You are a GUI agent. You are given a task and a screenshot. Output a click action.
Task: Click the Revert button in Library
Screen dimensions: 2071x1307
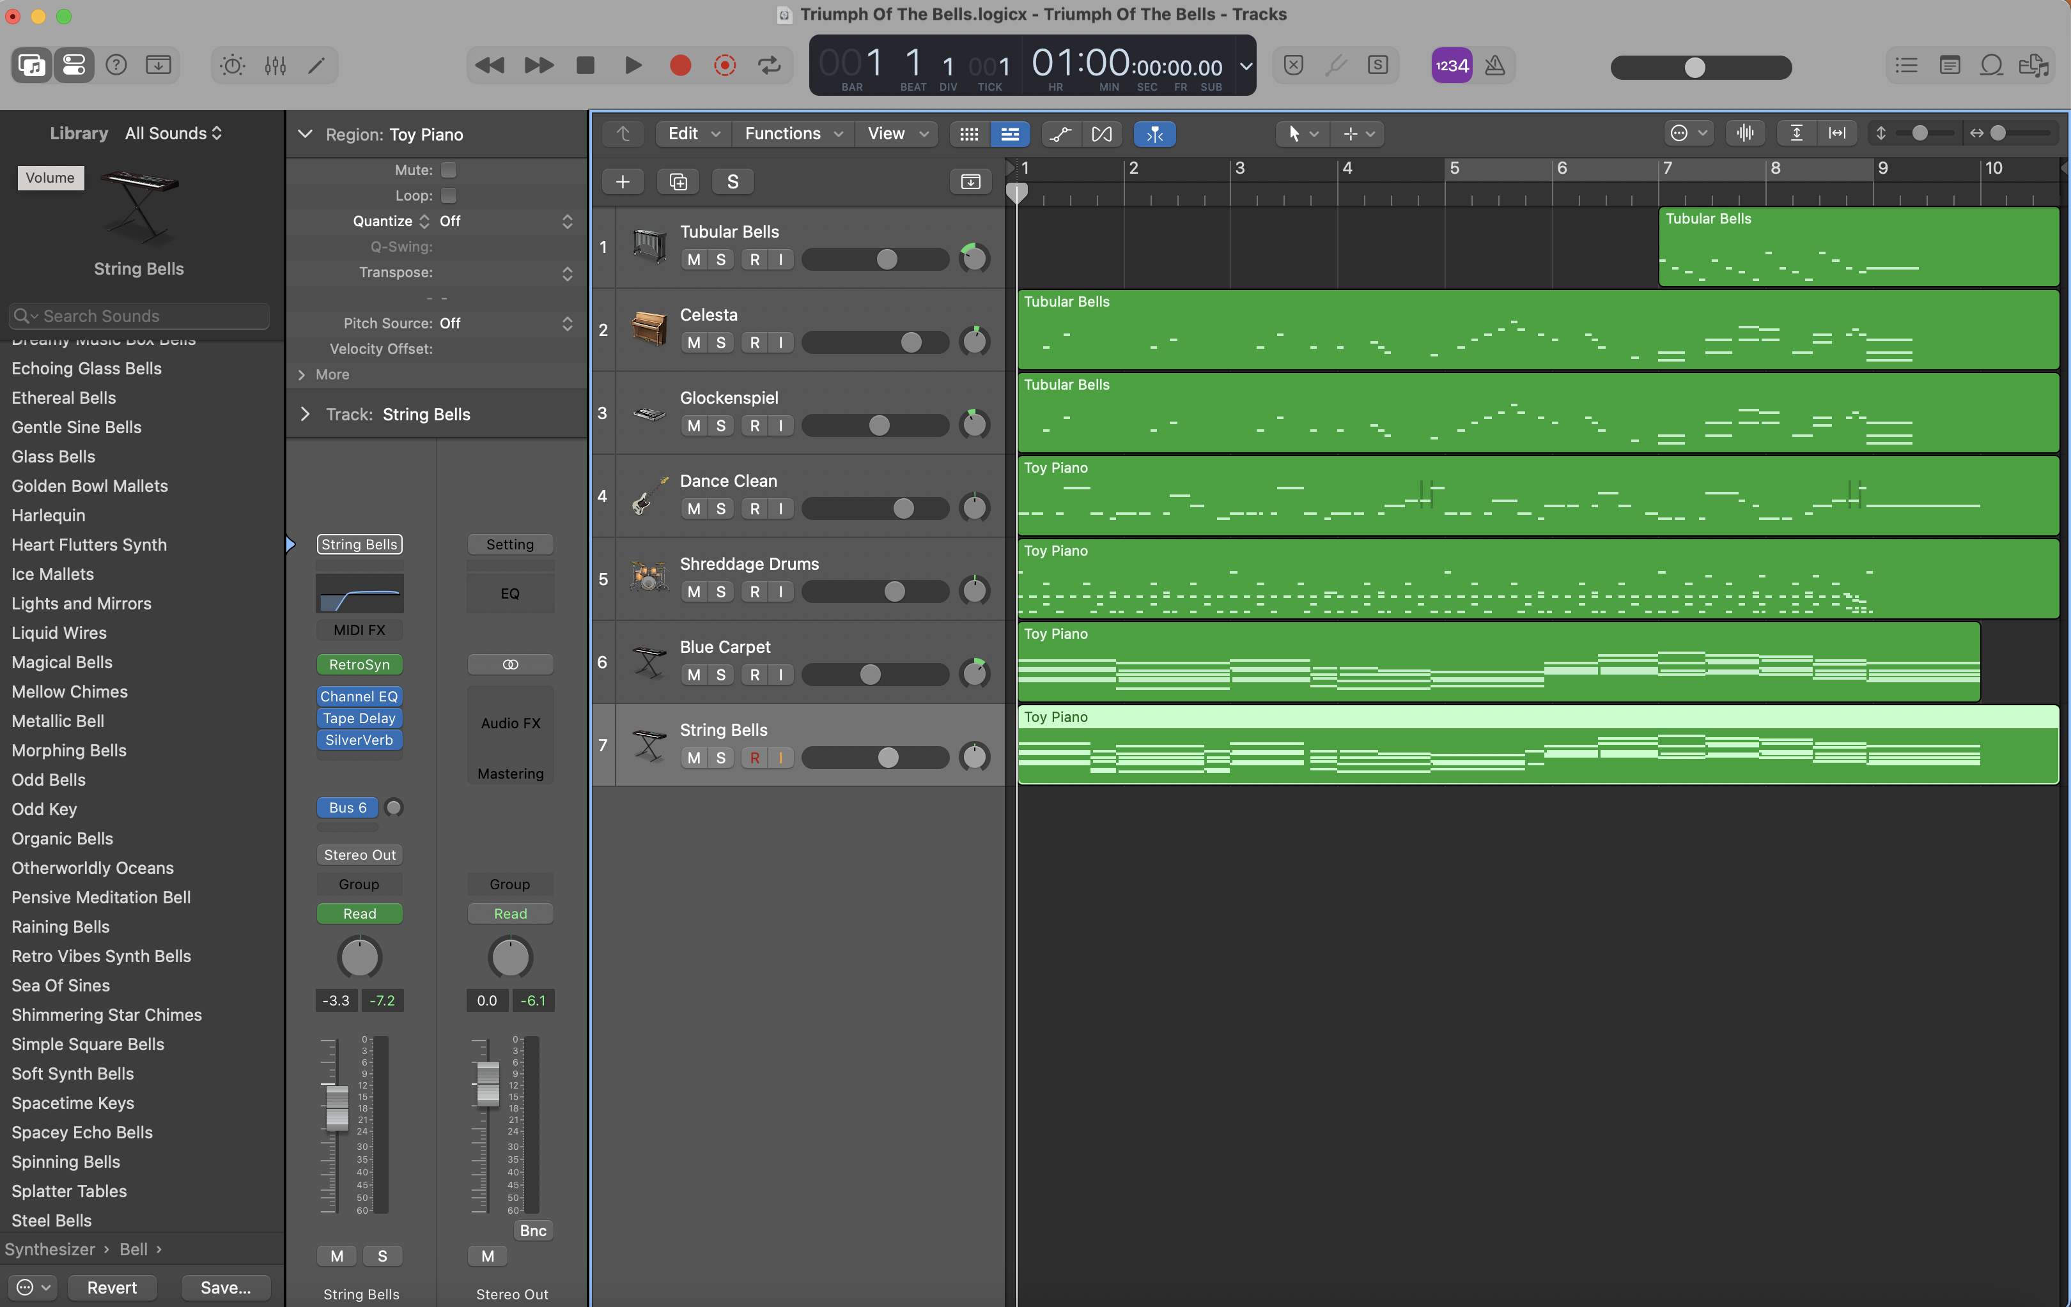112,1287
